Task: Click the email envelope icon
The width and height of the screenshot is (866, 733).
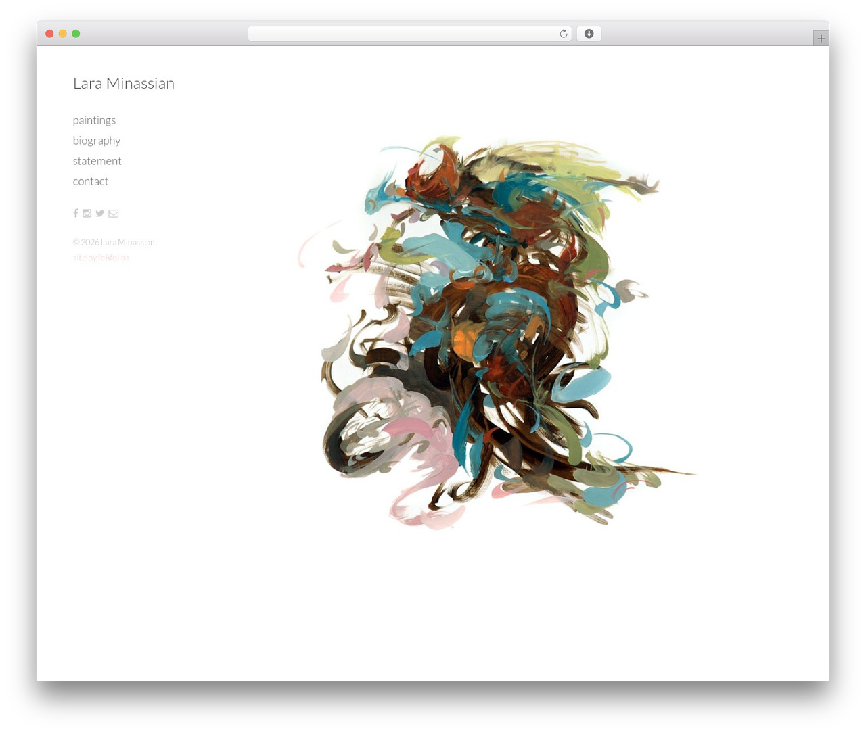Action: (x=114, y=214)
